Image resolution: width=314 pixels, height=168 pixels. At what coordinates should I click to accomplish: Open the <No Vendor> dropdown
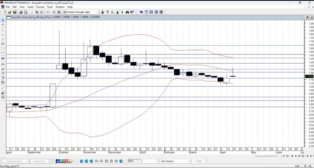click(189, 161)
